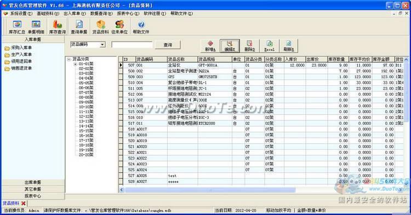411x215 pixels.
Task: Focus the search text input field
Action: (132, 45)
